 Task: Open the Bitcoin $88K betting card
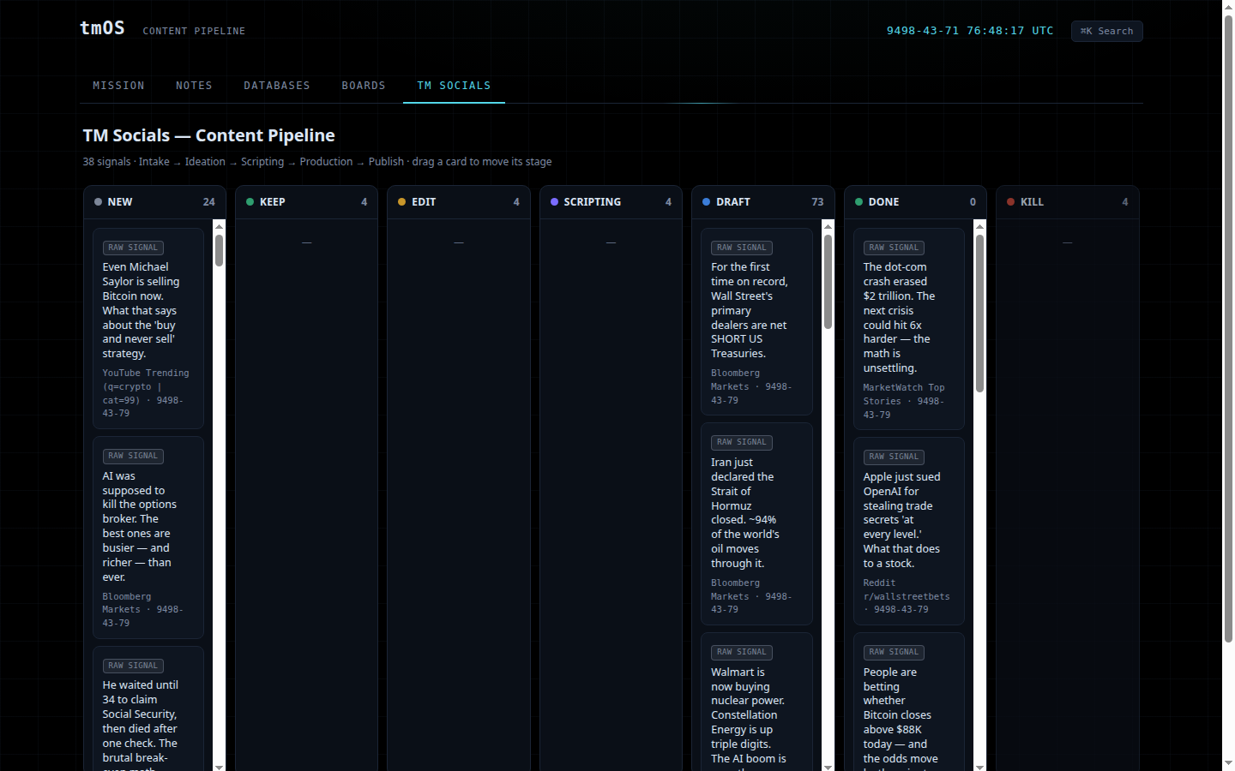pyautogui.click(x=909, y=702)
